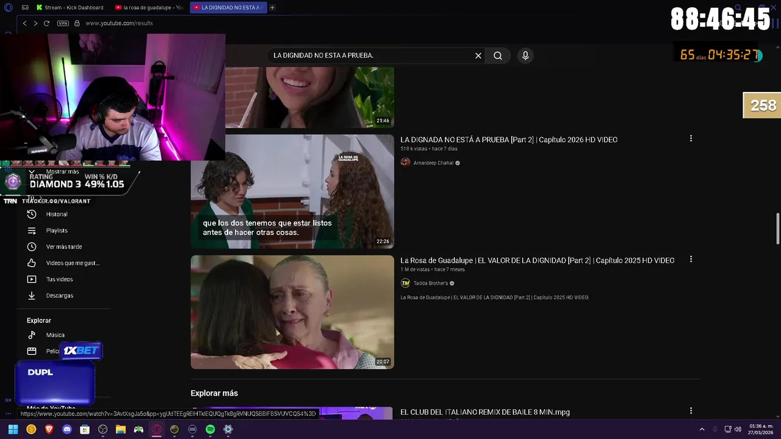
Task: Open Discord from taskbar
Action: coord(67,429)
